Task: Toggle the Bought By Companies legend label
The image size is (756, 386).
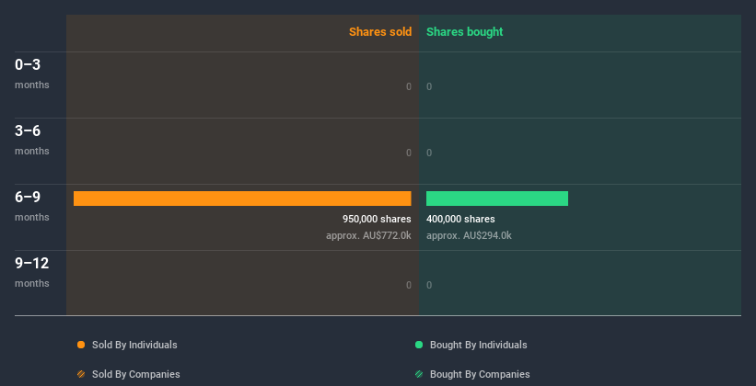Action: click(x=480, y=374)
